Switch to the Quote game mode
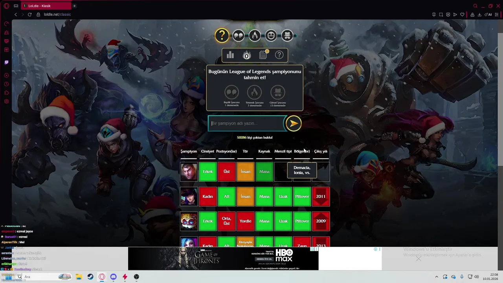This screenshot has width=503, height=283. point(238,36)
